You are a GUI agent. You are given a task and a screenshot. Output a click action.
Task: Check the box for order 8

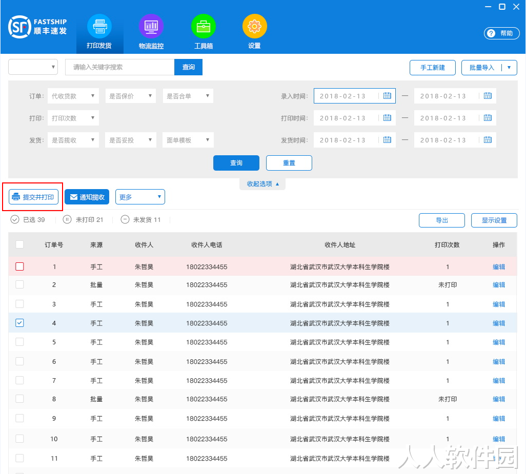pos(20,399)
